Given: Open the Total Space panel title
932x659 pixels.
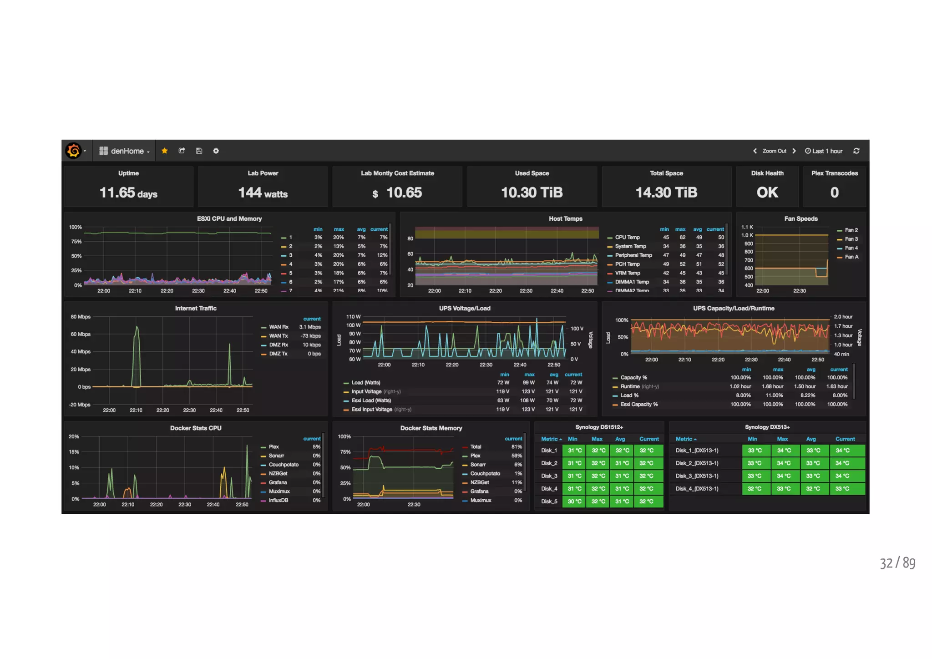Looking at the screenshot, I should click(666, 173).
